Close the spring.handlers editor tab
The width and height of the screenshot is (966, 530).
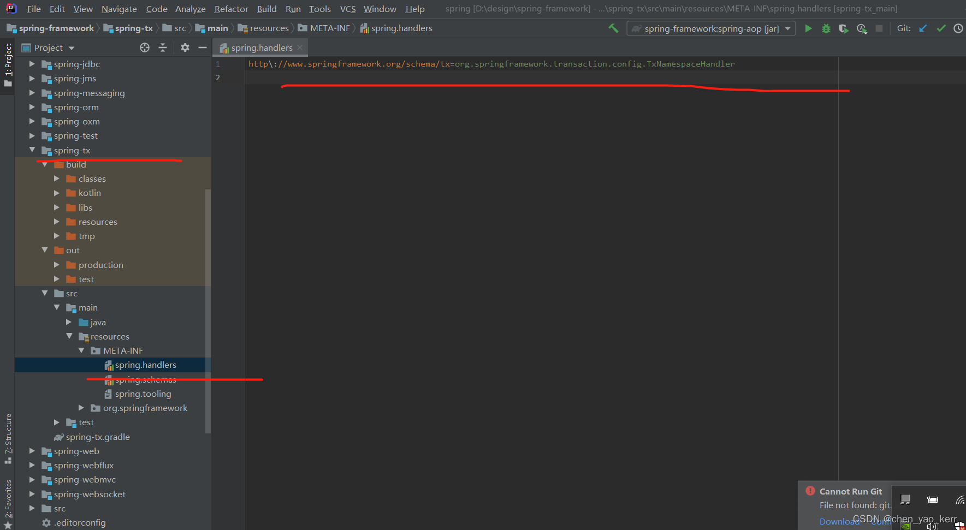pos(300,47)
